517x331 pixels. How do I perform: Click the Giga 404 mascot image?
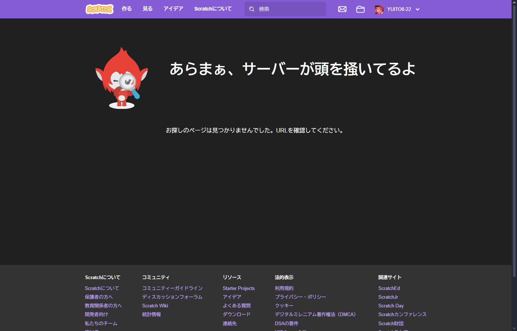click(122, 78)
